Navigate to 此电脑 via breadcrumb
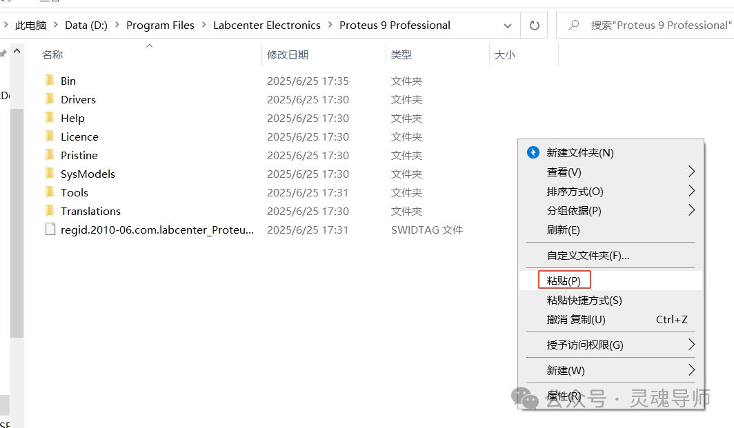The width and height of the screenshot is (734, 428). point(30,24)
